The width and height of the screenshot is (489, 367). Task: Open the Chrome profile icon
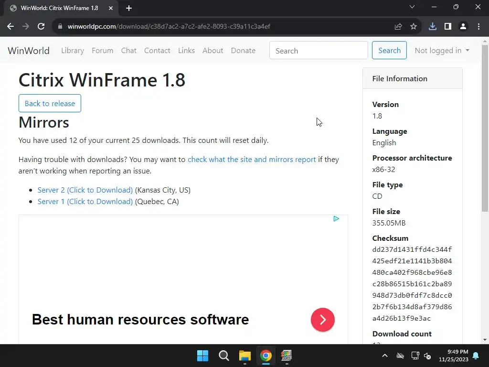point(463,27)
